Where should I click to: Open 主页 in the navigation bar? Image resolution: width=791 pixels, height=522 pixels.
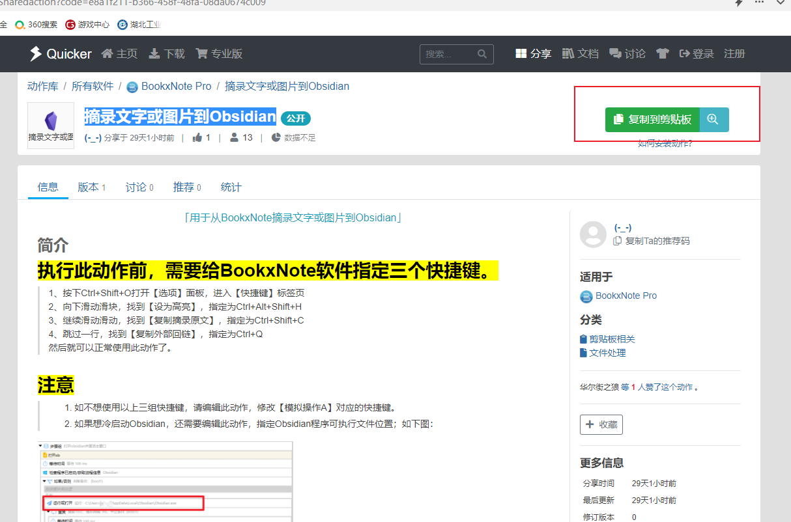(x=119, y=53)
